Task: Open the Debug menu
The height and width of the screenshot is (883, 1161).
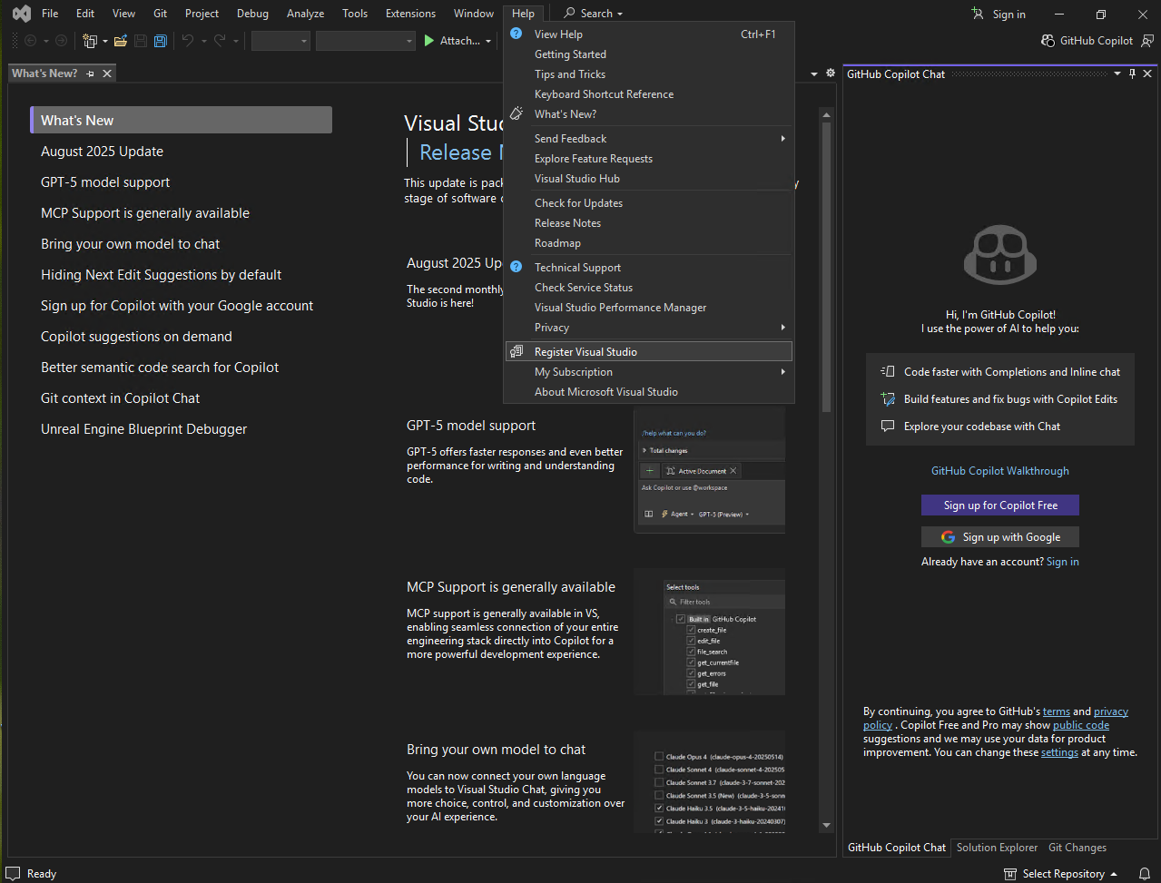Action: pyautogui.click(x=252, y=14)
